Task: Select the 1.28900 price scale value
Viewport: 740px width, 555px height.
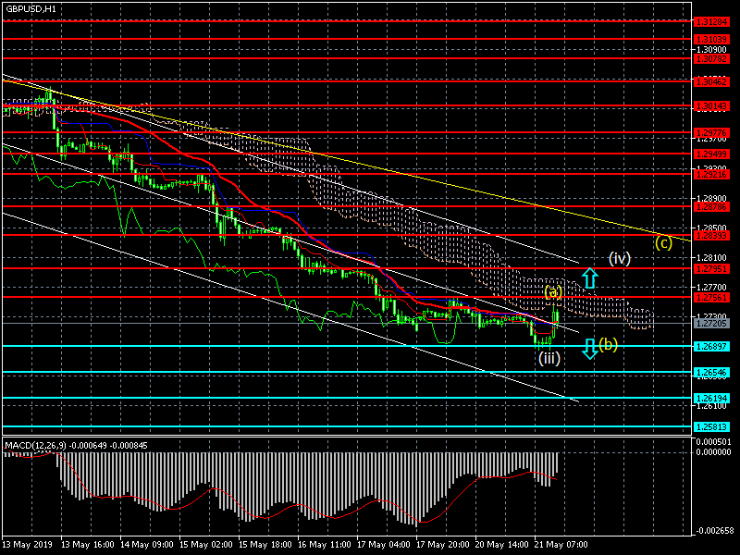Action: point(711,198)
